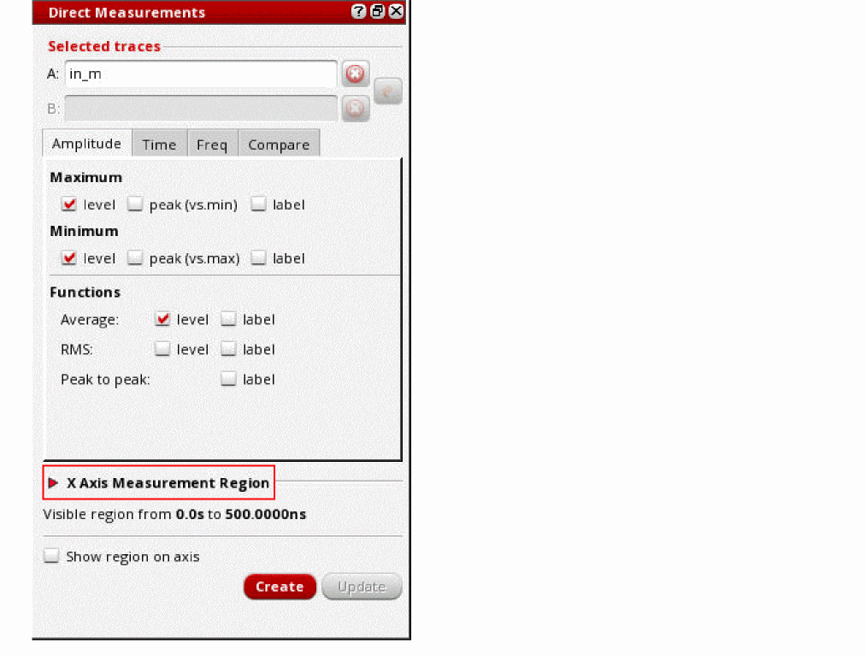Viewport: 866px width, 656px height.
Task: Swap traces A and B
Action: pyautogui.click(x=388, y=92)
